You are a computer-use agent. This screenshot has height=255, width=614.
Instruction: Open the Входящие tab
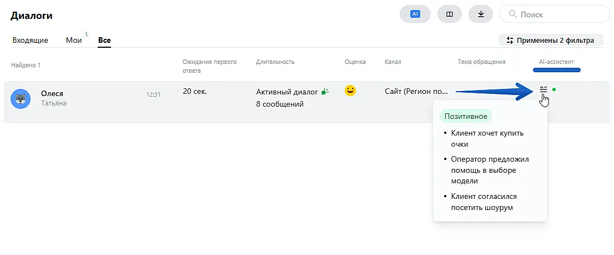[30, 40]
